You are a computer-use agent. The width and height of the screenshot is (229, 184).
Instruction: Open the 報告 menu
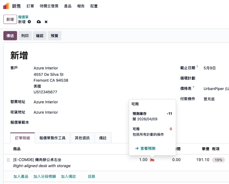point(81,6)
